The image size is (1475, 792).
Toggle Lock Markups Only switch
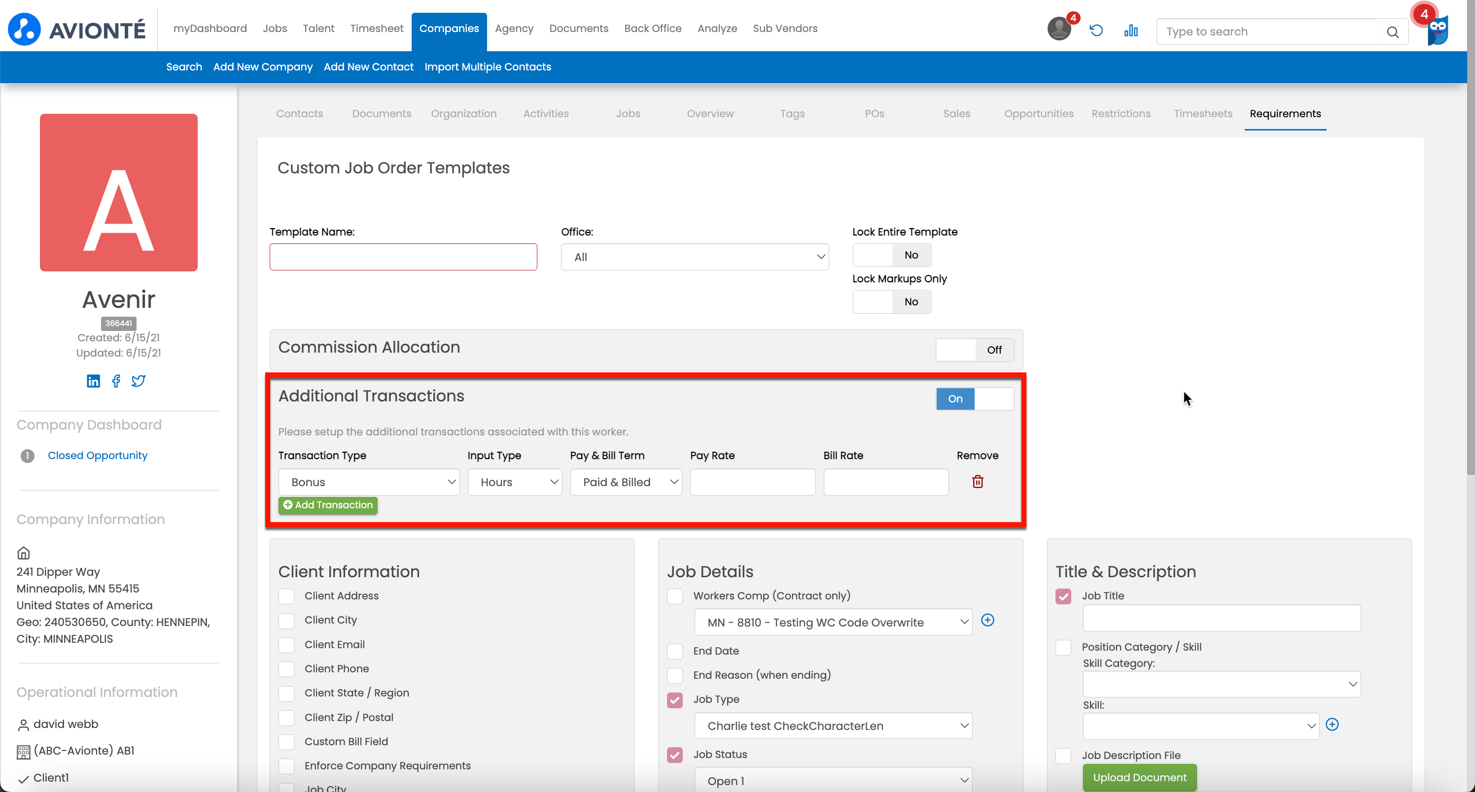[891, 302]
